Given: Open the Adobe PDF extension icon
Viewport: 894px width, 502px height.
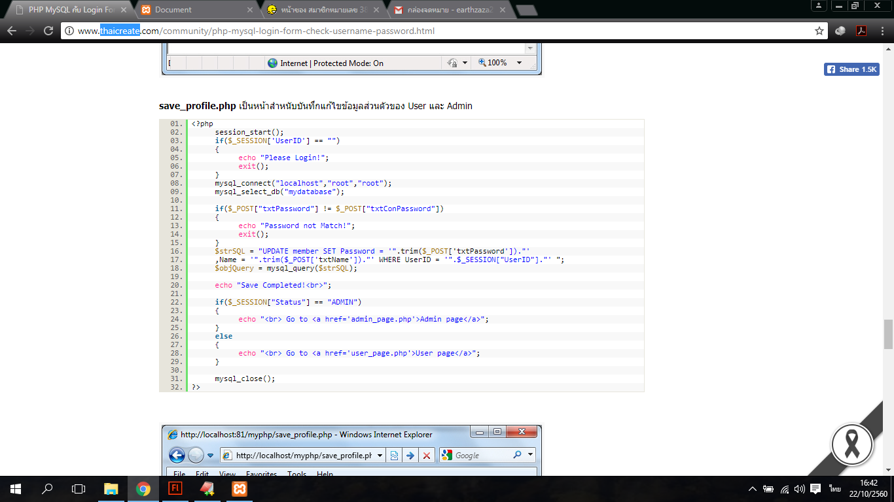Looking at the screenshot, I should [x=861, y=31].
